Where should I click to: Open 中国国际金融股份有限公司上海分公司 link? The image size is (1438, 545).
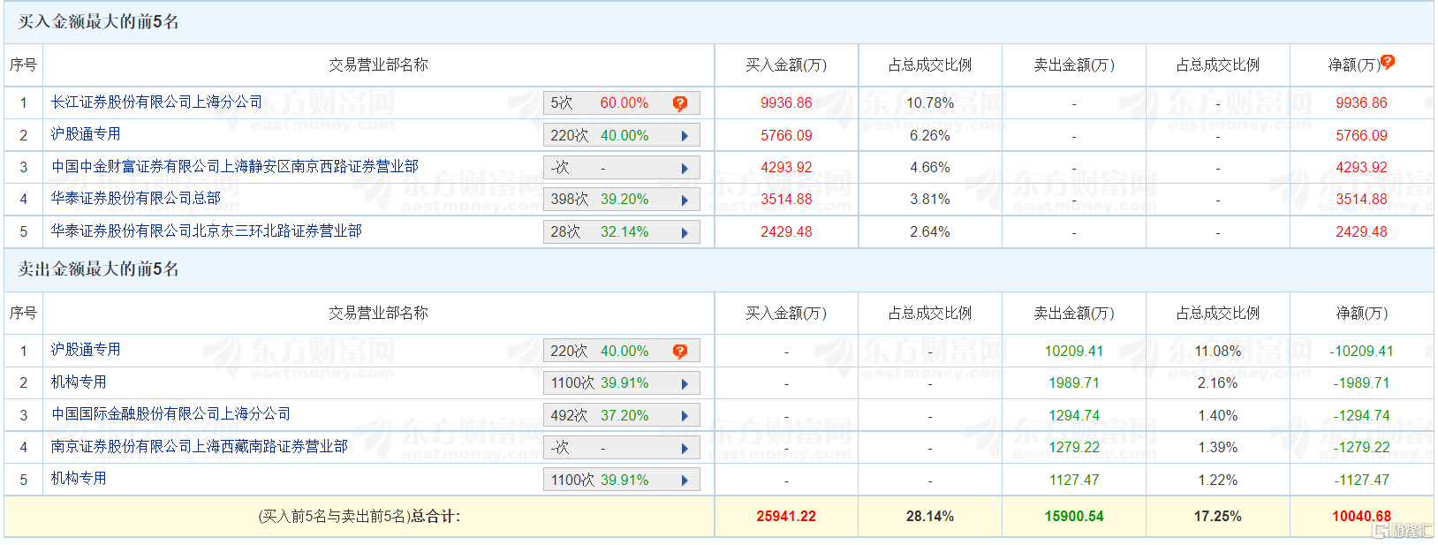(x=170, y=414)
